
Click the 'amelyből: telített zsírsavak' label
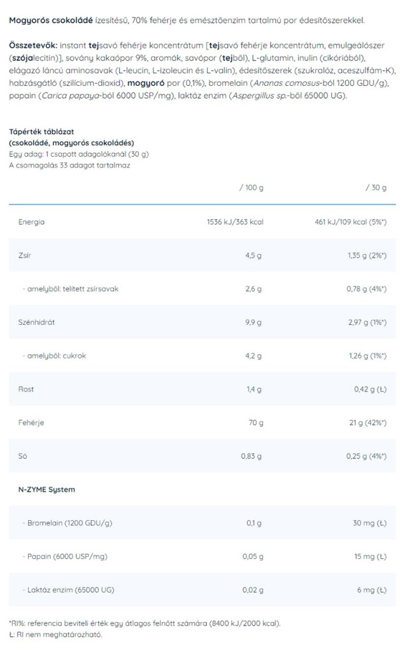pos(72,289)
